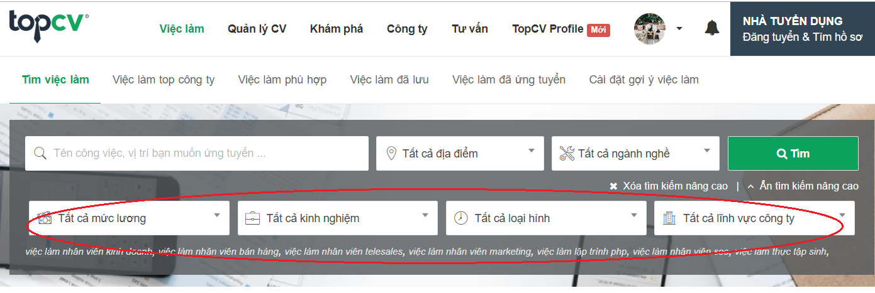Switch to the Việc làm đã lưu tab
875x293 pixels.
(389, 80)
